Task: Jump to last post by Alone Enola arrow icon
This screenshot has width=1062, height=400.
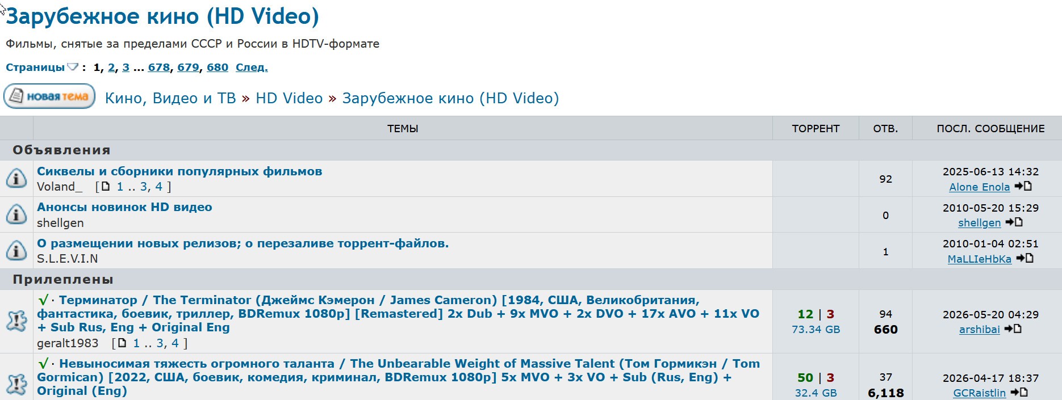Action: [1023, 186]
